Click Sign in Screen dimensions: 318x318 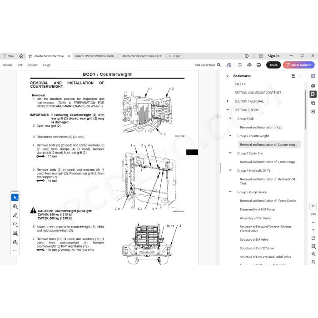tap(273, 56)
